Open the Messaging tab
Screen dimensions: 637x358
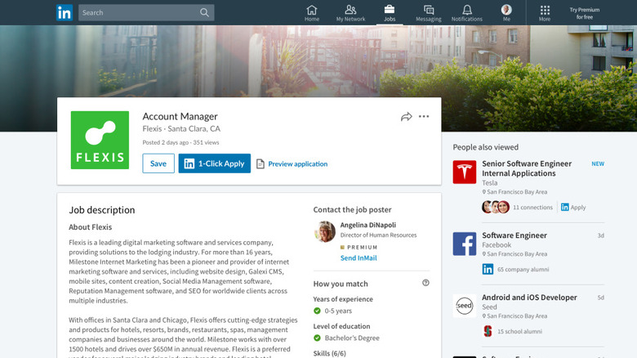point(428,13)
